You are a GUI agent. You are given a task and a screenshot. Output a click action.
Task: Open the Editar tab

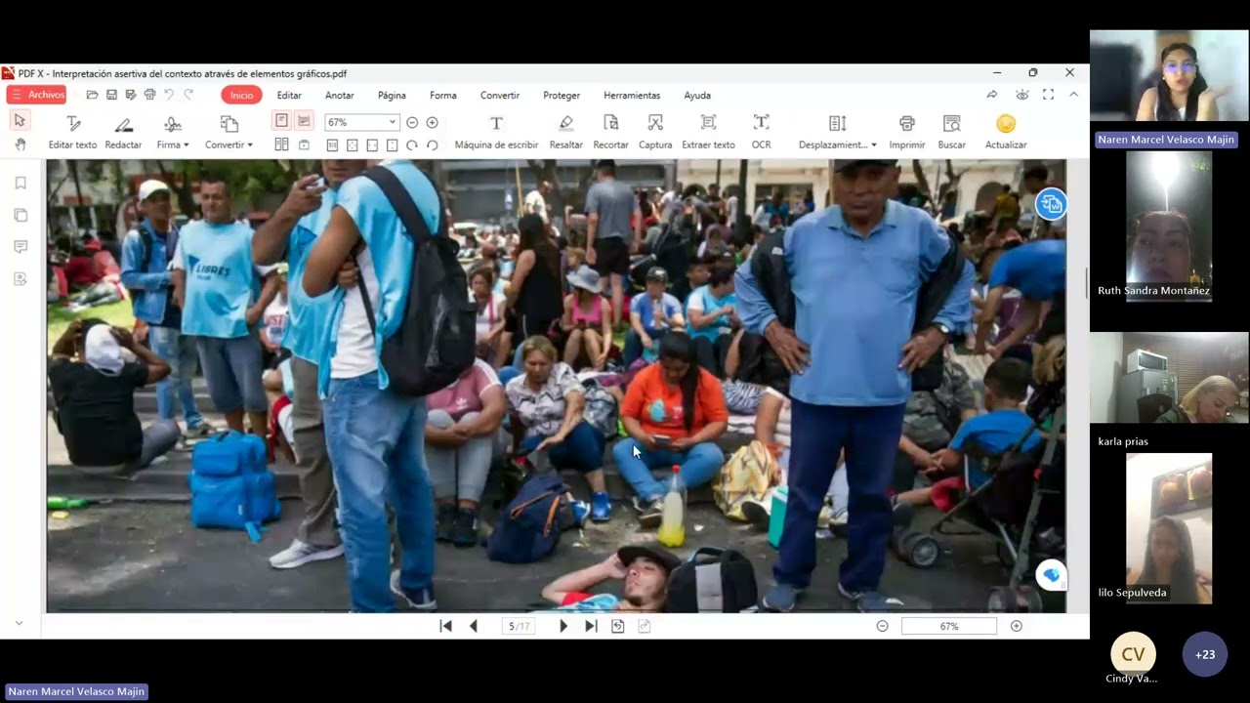click(289, 96)
